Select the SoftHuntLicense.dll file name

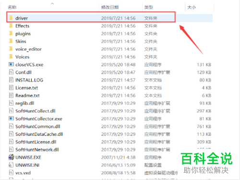36,142
